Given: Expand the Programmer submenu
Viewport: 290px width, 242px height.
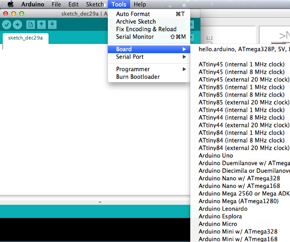Looking at the screenshot, I should (x=149, y=69).
